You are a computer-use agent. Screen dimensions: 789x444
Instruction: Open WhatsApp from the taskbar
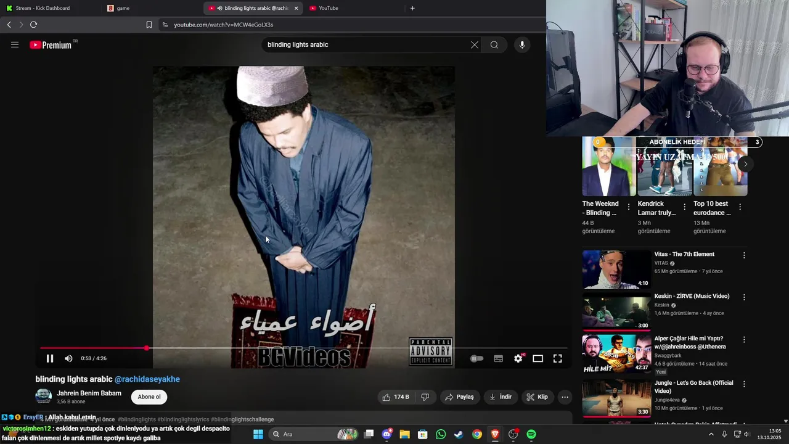click(x=441, y=434)
